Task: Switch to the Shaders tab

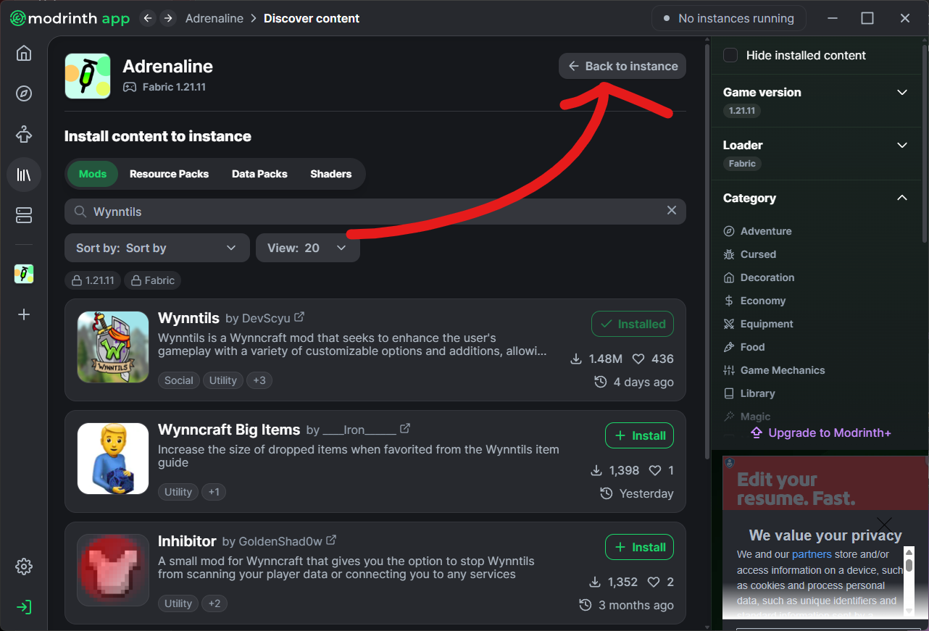Action: click(x=331, y=174)
